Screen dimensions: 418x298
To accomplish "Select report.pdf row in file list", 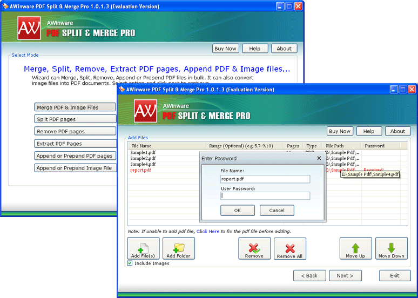I will (141, 170).
